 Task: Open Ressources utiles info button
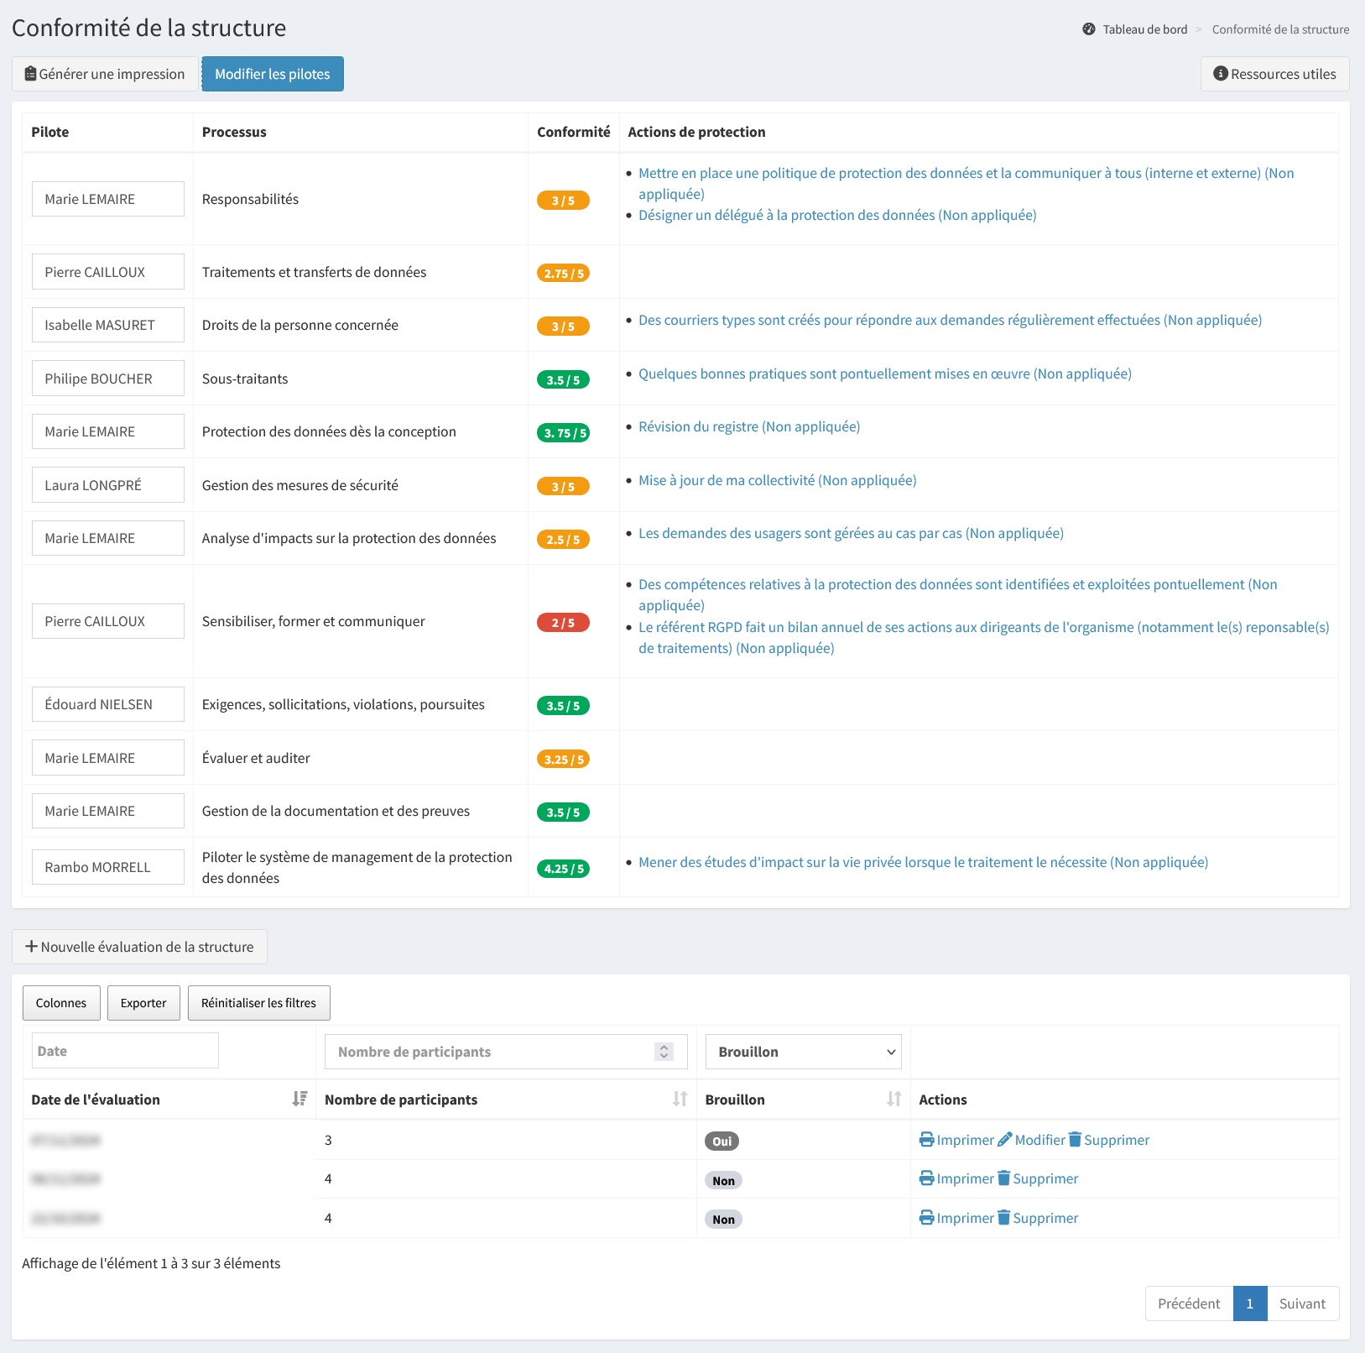tap(1274, 74)
